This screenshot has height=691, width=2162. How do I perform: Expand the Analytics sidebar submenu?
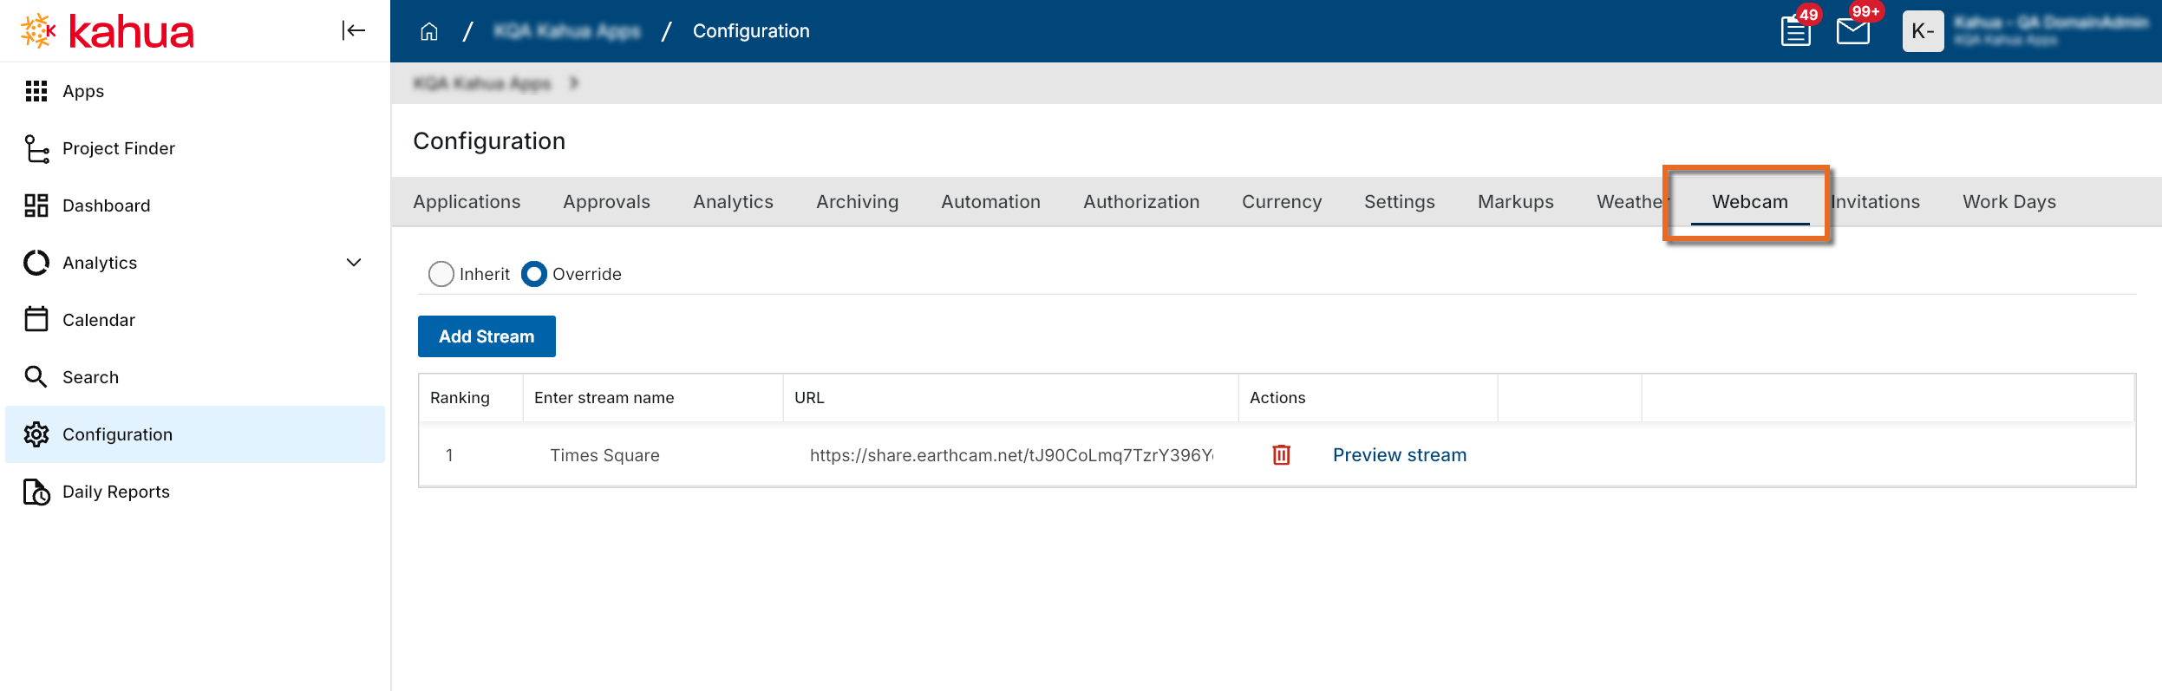354,263
